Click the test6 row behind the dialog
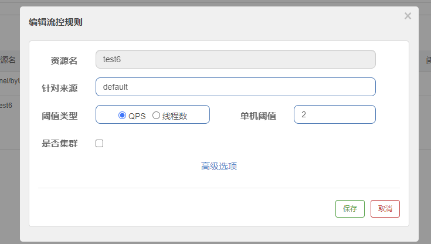The height and width of the screenshot is (244, 431). click(7, 106)
